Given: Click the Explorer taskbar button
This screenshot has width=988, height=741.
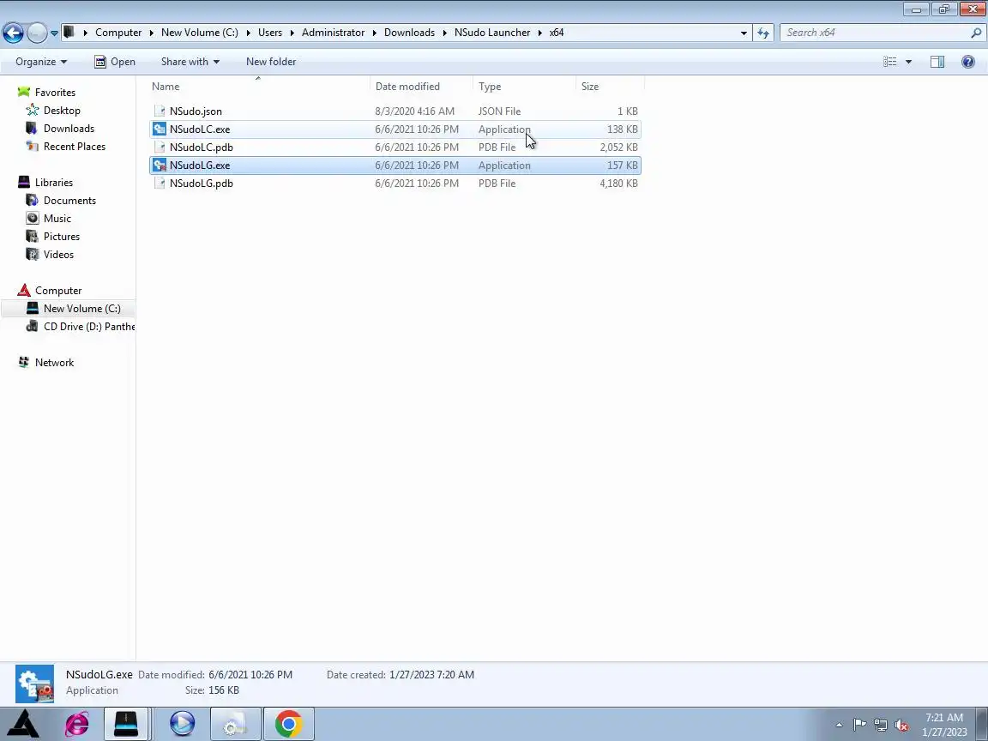Looking at the screenshot, I should click(126, 724).
